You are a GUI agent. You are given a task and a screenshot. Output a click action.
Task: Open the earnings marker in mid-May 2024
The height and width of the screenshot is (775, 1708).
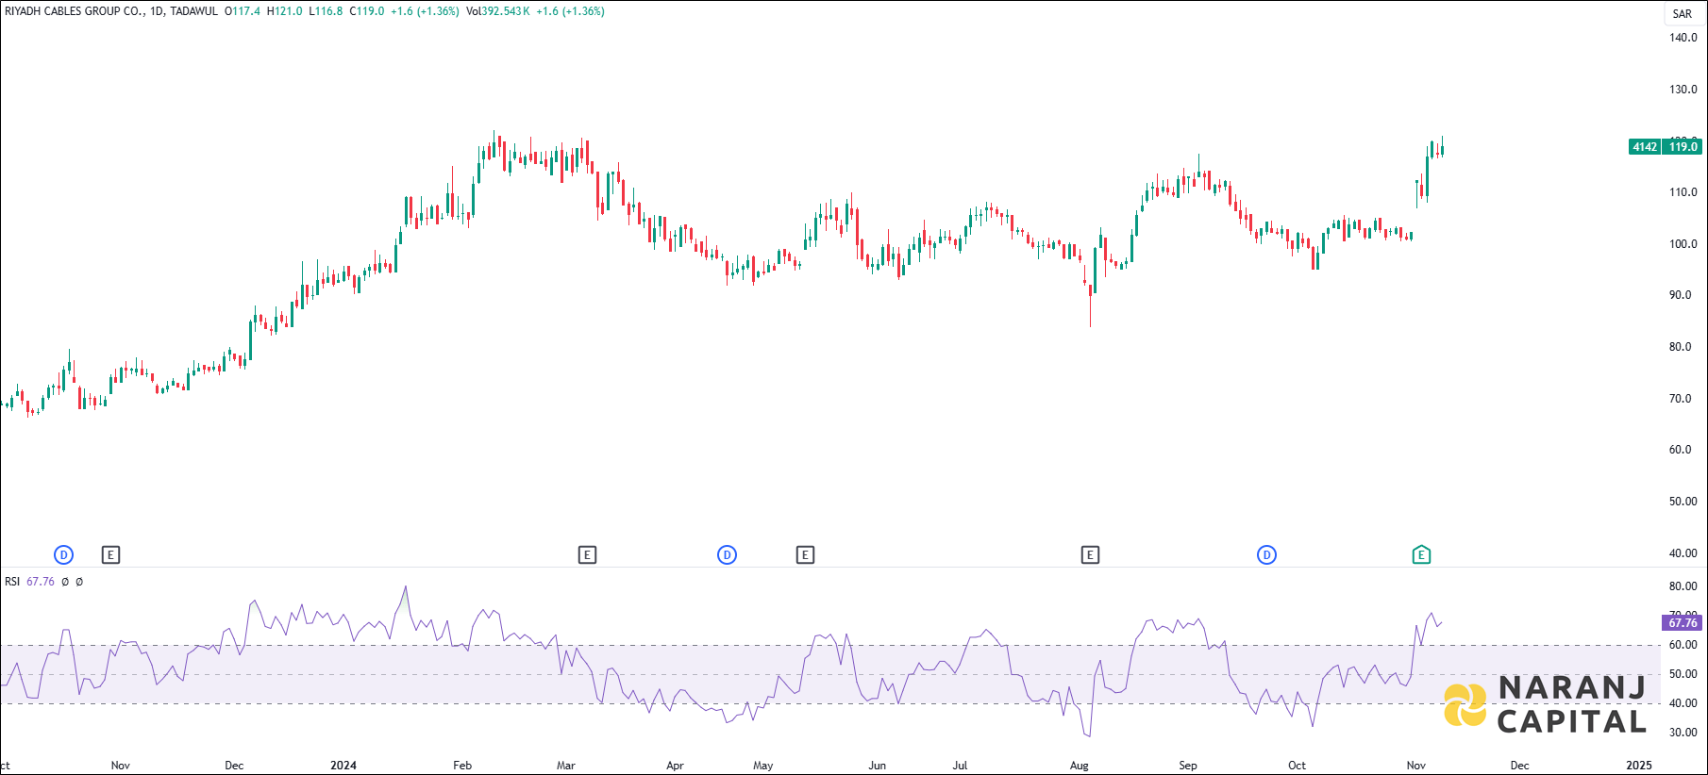pos(805,554)
